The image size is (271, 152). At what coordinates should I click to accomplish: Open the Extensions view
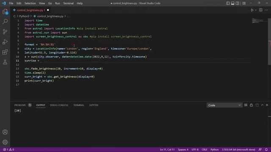coord(5,52)
